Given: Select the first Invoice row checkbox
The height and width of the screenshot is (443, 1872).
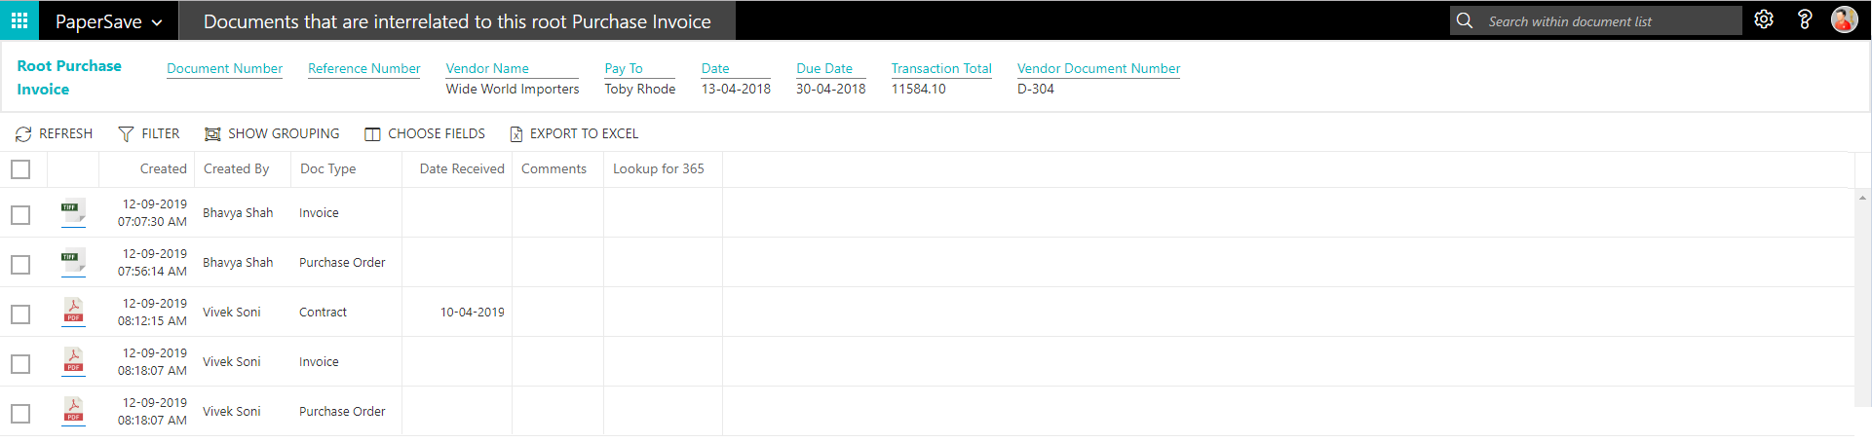Looking at the screenshot, I should 20,215.
